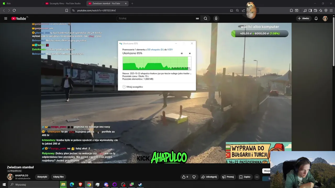Click the VODY destination link
This screenshot has width=335, height=188.
point(170,50)
